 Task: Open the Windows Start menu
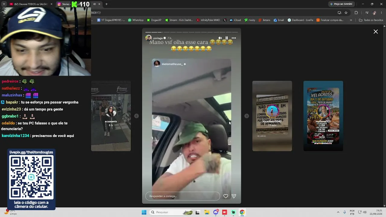[144, 212]
